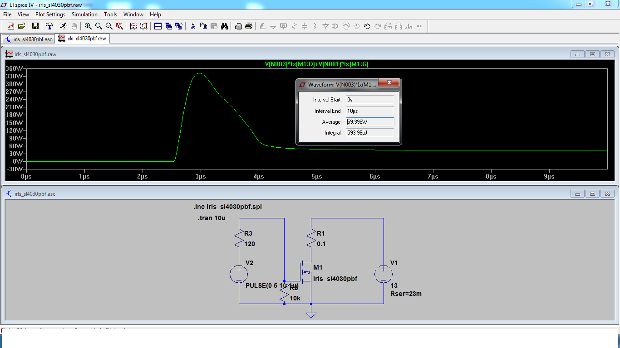Select MOSFET M1 symbol
620x348 pixels.
(307, 272)
